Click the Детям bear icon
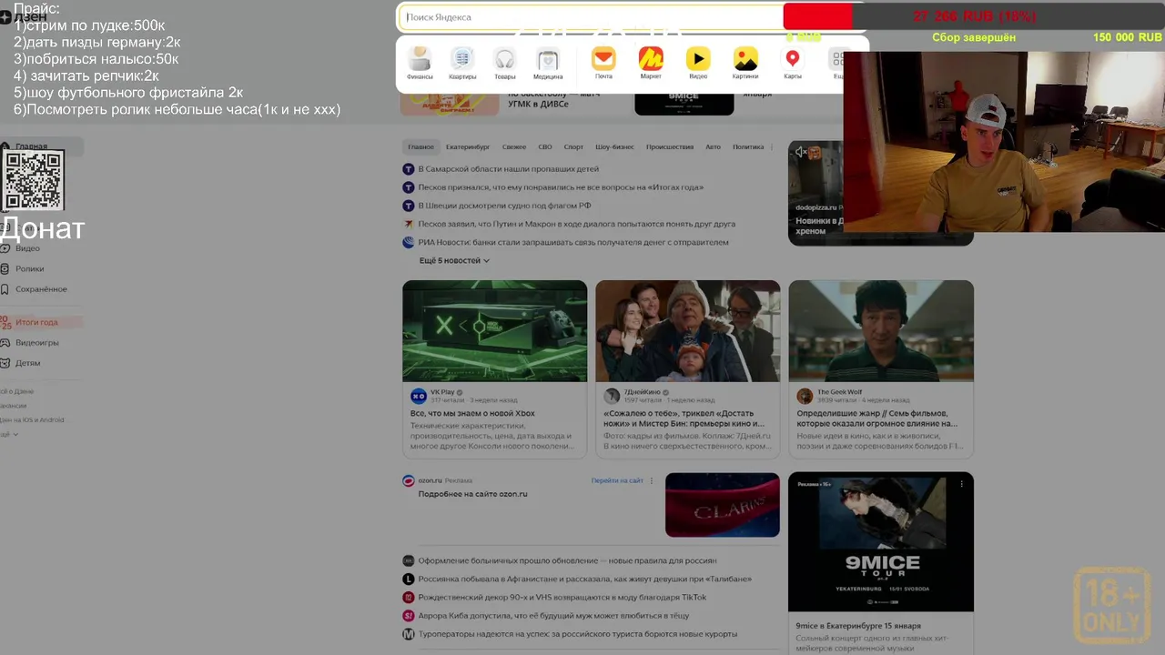Viewport: 1165px width, 655px height. 6,363
